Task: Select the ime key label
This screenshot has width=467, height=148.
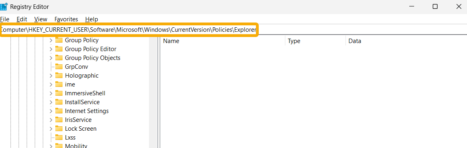Action: 70,84
